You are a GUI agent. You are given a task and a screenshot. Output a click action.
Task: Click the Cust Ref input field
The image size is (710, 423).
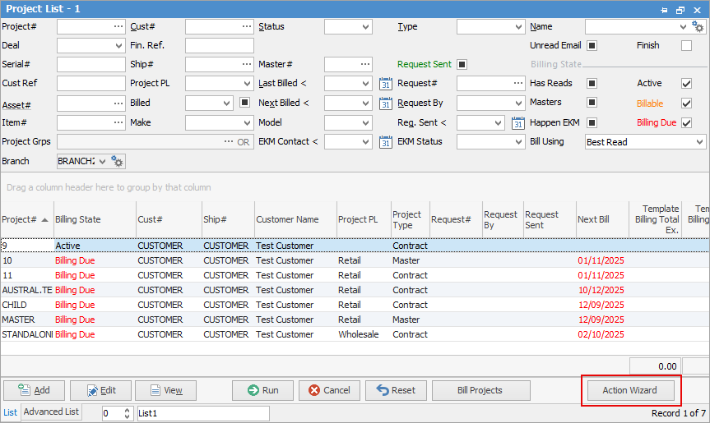tap(91, 84)
